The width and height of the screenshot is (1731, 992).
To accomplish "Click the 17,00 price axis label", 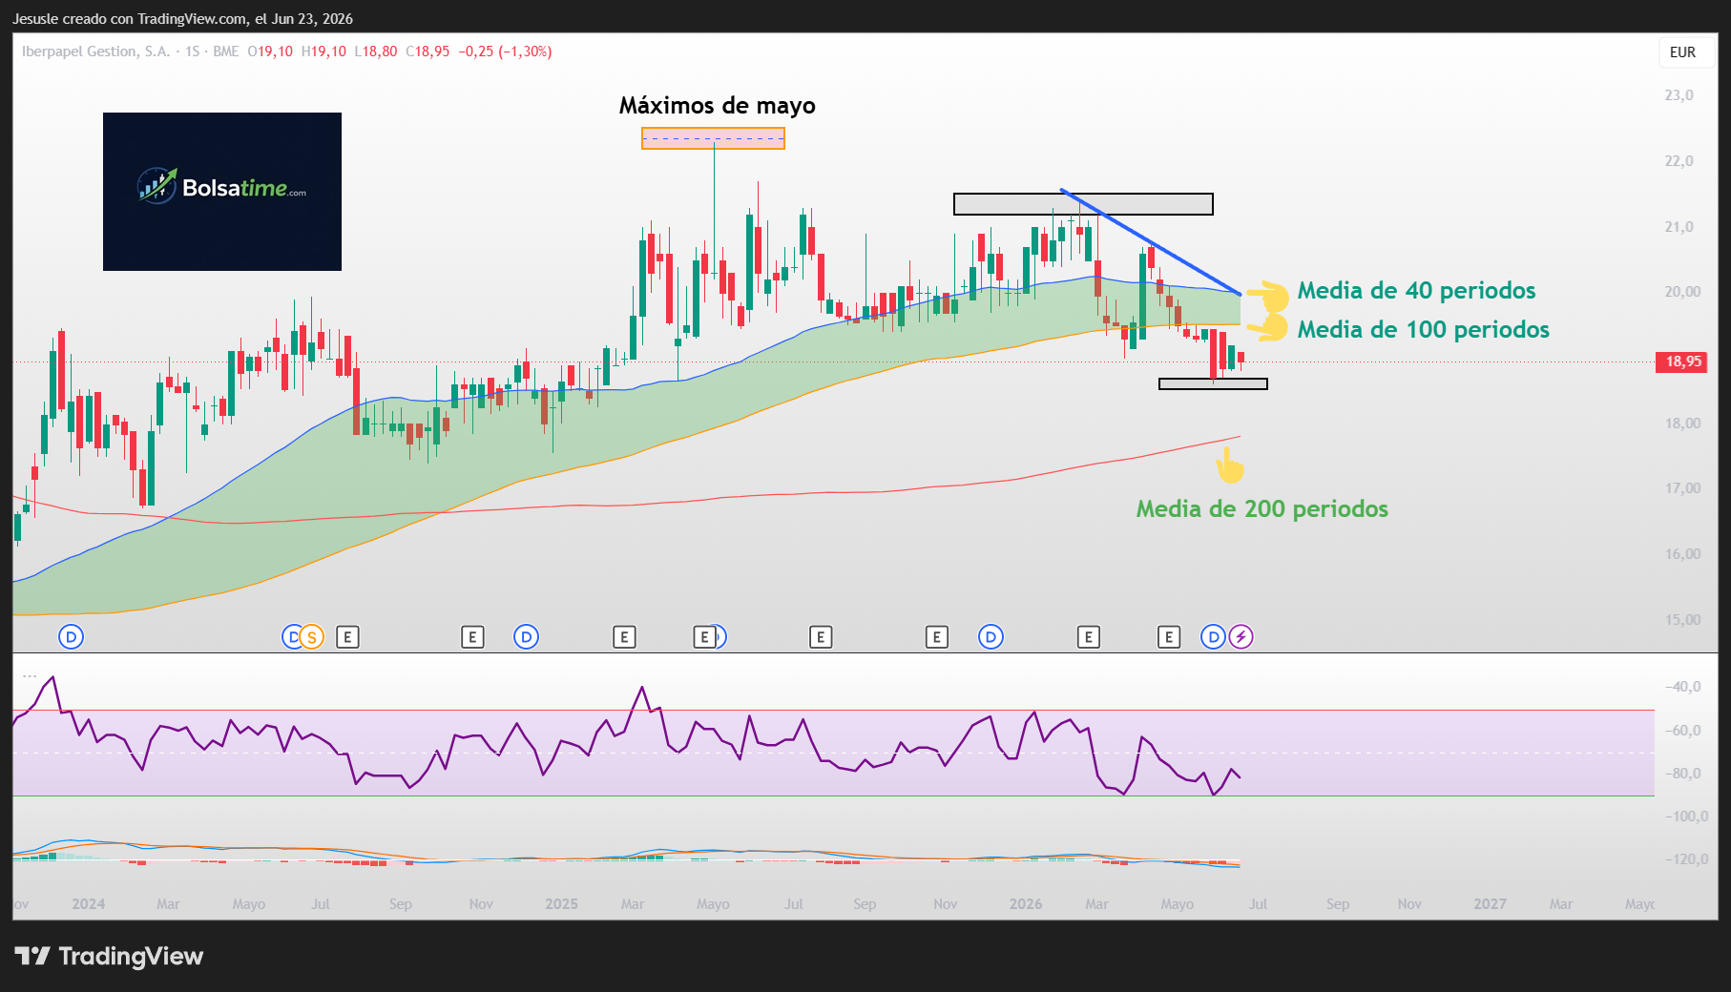I will 1682,488.
